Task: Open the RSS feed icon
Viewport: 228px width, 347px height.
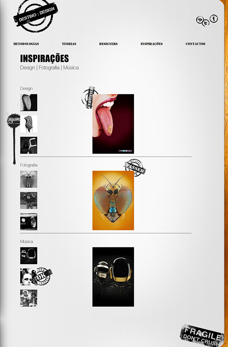Action: pyautogui.click(x=200, y=20)
